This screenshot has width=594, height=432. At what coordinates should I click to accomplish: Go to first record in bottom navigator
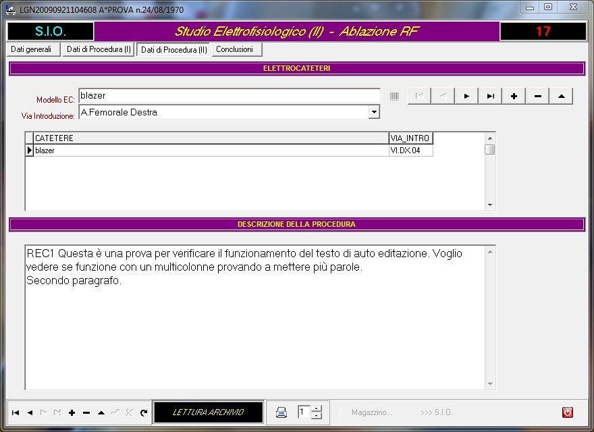click(x=16, y=412)
